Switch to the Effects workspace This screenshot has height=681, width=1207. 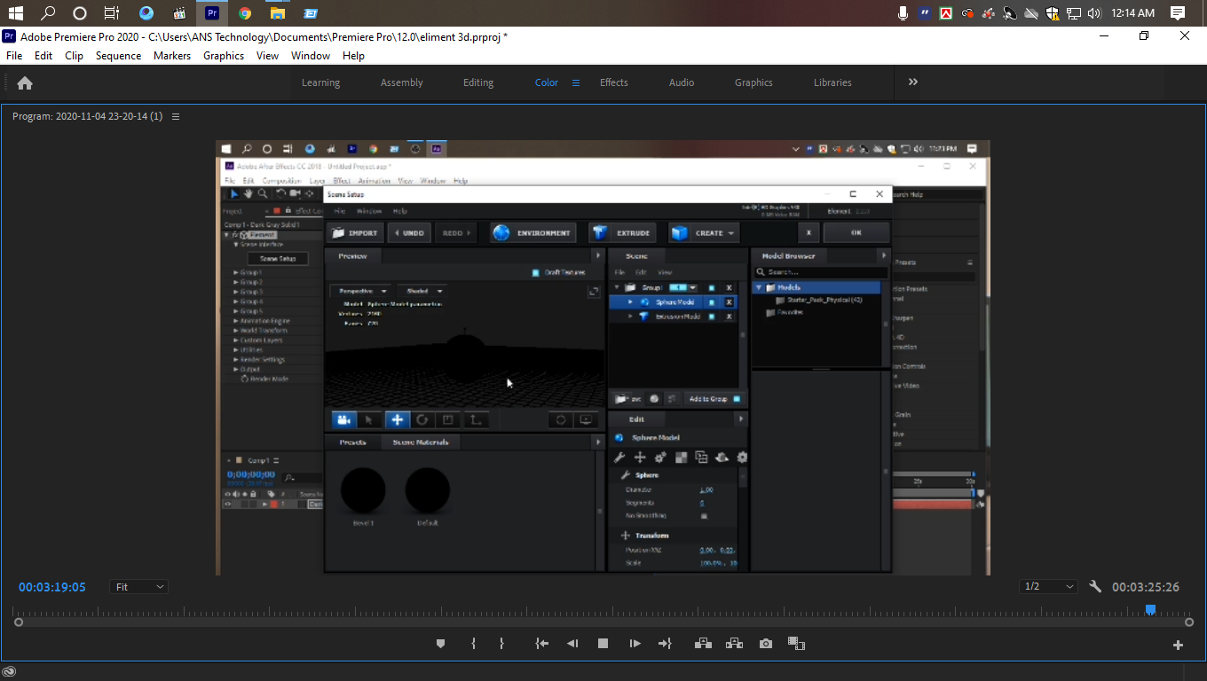[x=614, y=82]
